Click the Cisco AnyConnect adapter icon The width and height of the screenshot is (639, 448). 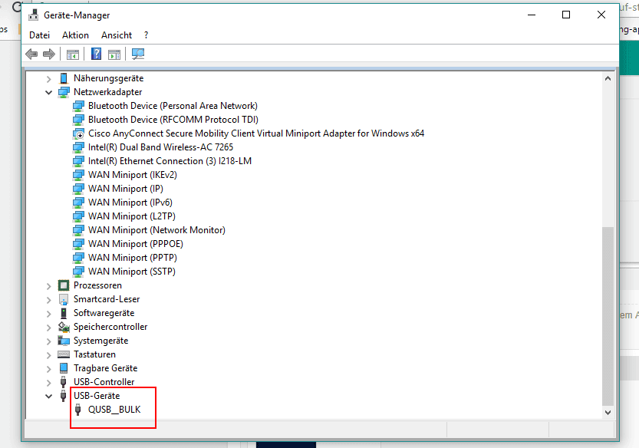click(x=78, y=133)
